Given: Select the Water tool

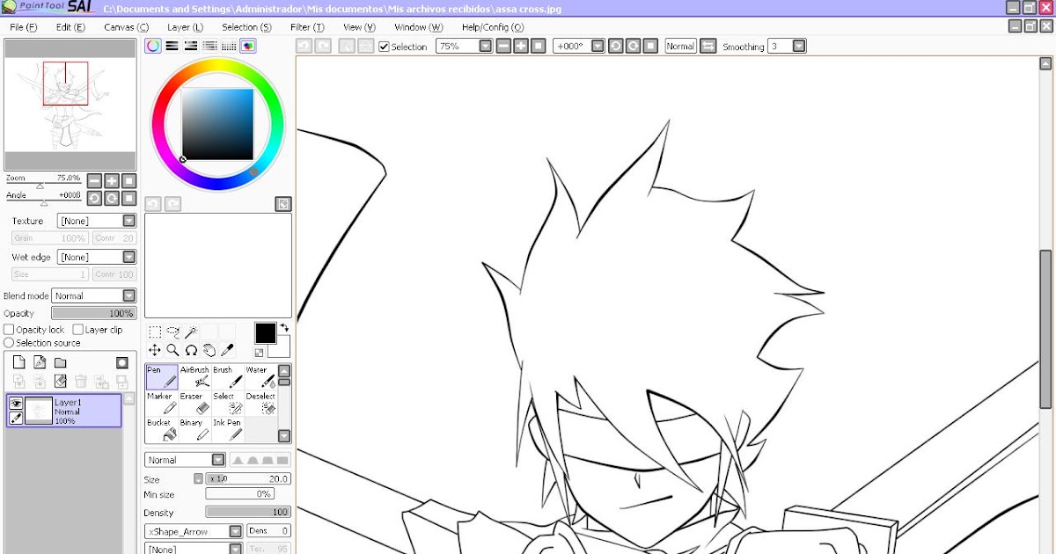Looking at the screenshot, I should click(x=260, y=377).
